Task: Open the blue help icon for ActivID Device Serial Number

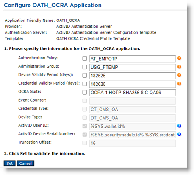Action: [179, 134]
